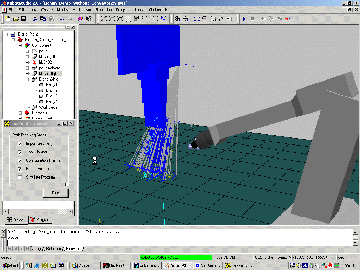Expand the MovingObj tree node
The height and width of the screenshot is (270, 360).
(27, 57)
